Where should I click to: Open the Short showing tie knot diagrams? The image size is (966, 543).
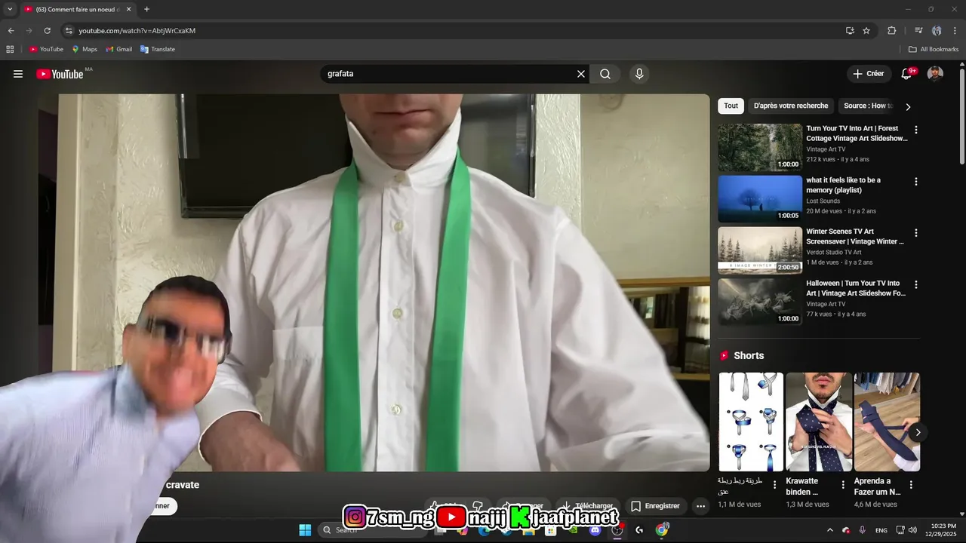pyautogui.click(x=751, y=422)
